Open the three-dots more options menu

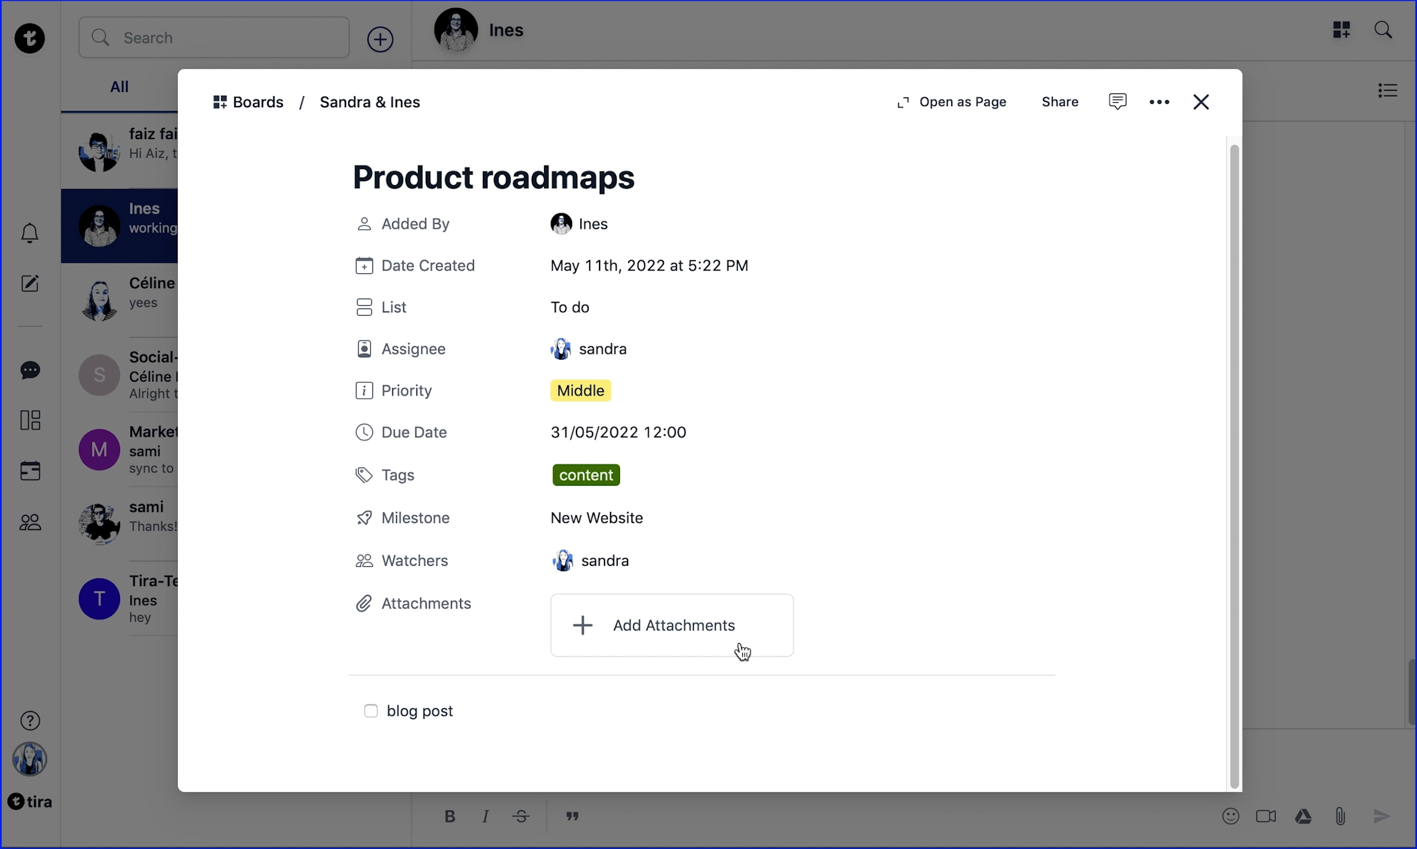click(x=1159, y=102)
